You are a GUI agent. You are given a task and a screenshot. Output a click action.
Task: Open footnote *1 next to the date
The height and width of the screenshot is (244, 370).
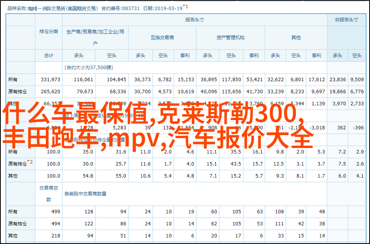[x=186, y=7]
